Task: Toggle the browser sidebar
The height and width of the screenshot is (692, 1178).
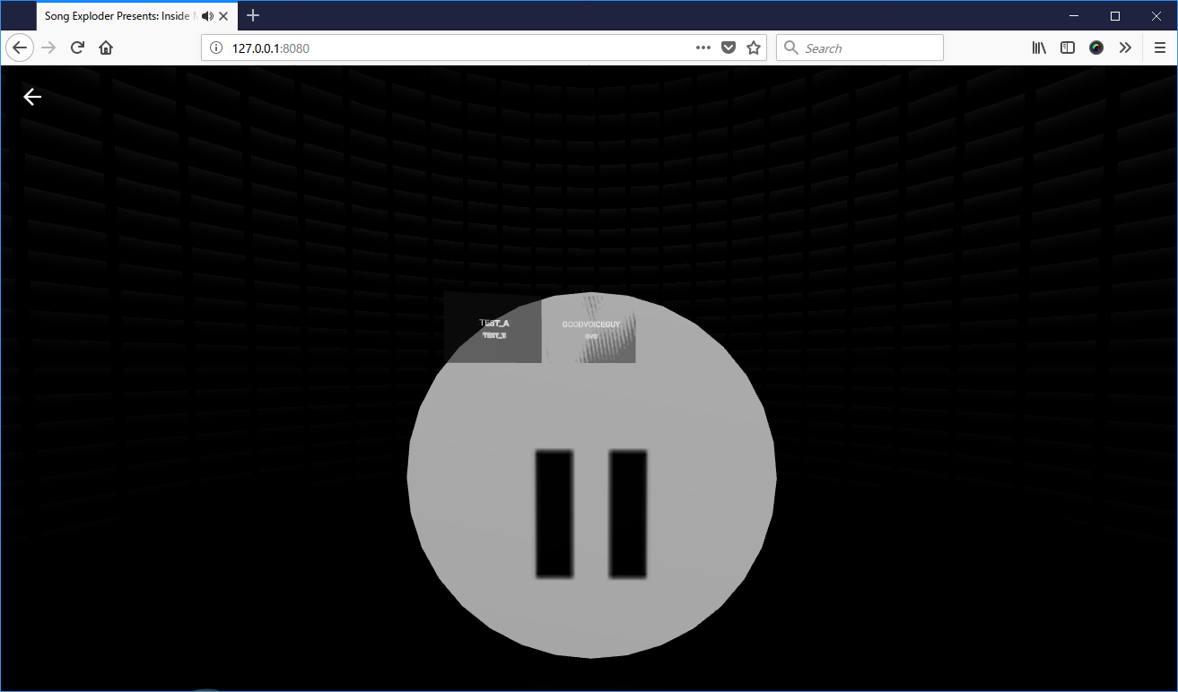Action: 1068,48
